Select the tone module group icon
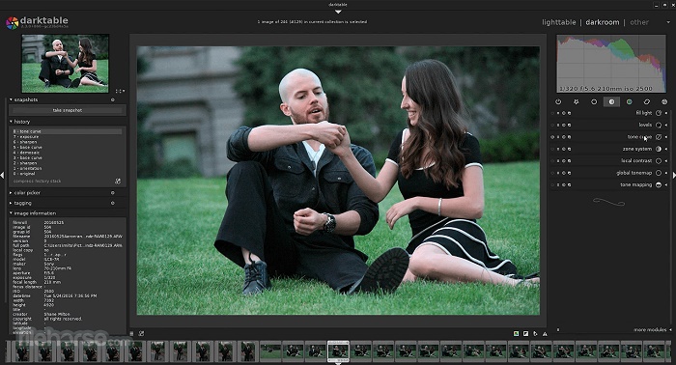This screenshot has width=676, height=365. point(611,101)
